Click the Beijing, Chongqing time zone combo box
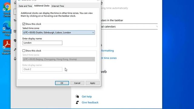 (x=59, y=59)
